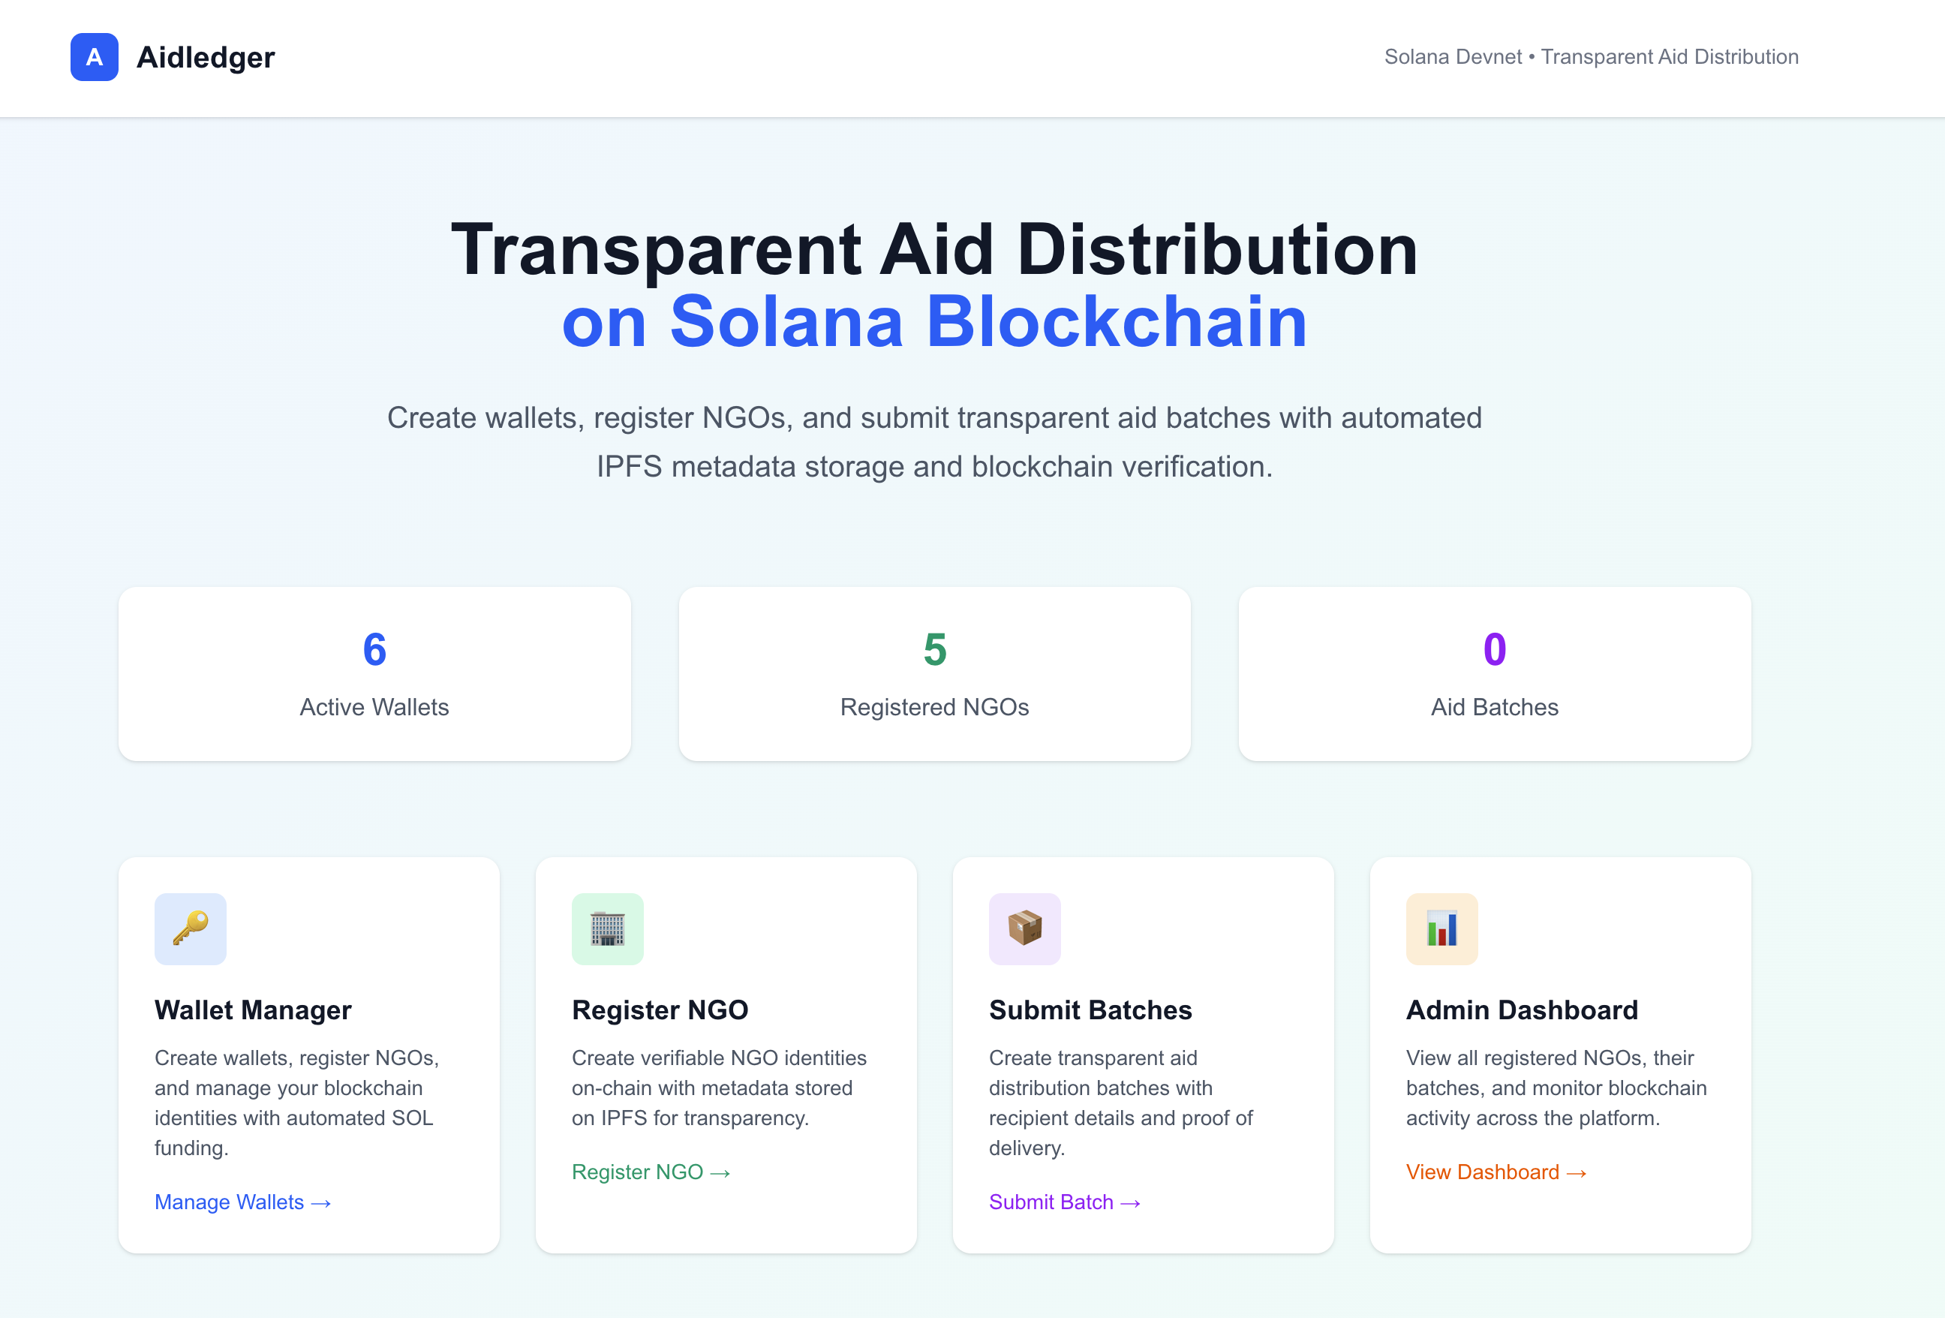Click the number 6 wallet count
Viewport: 1945px width, 1318px height.
[x=374, y=649]
